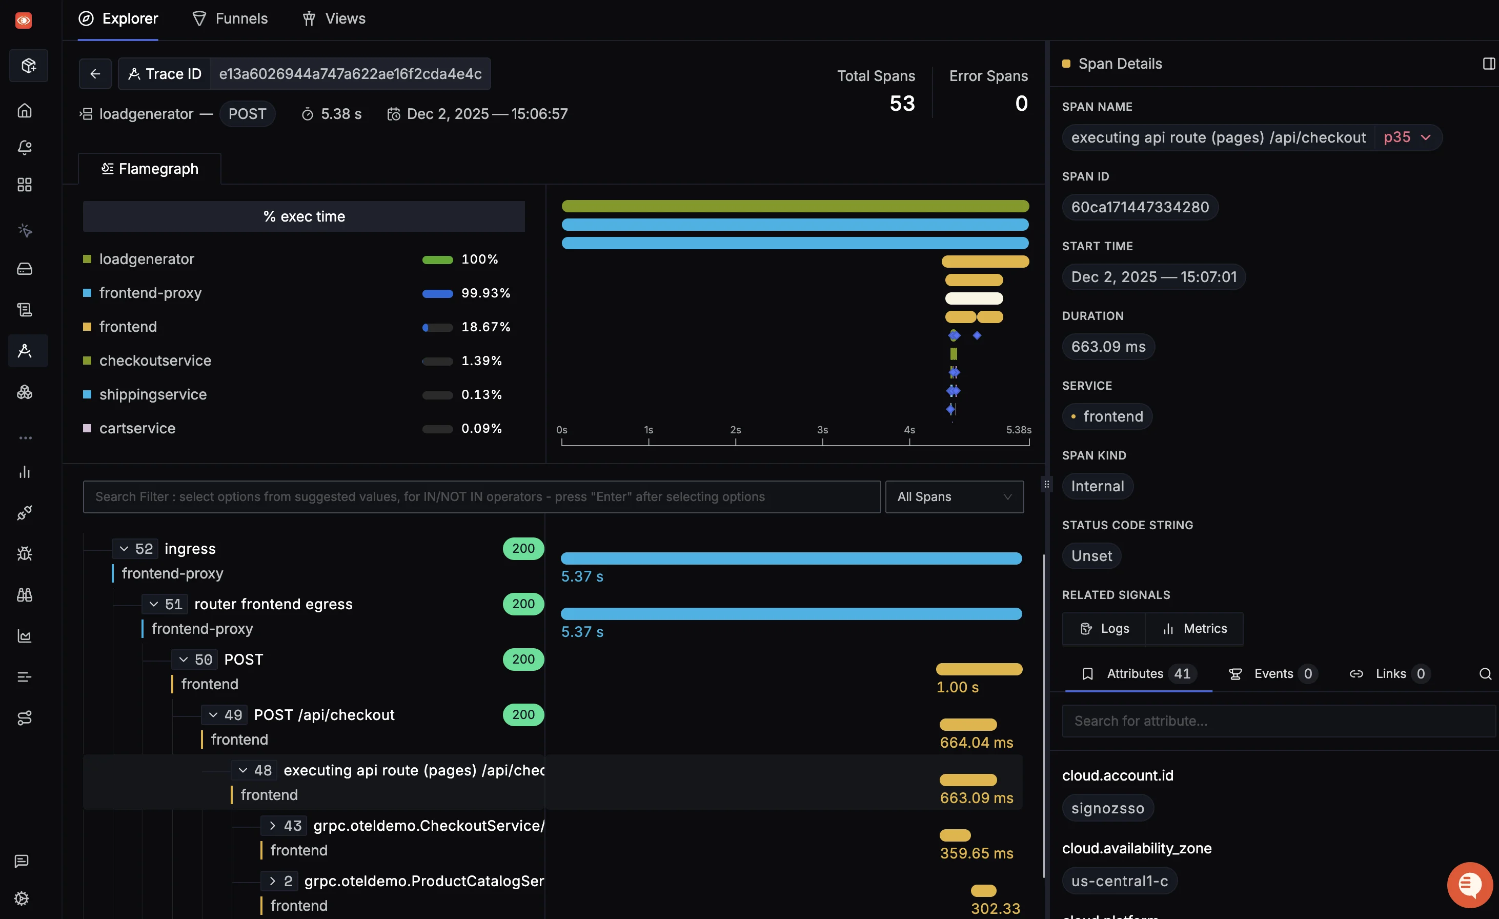Switch to the Funnels tab
The height and width of the screenshot is (919, 1499).
click(x=230, y=18)
